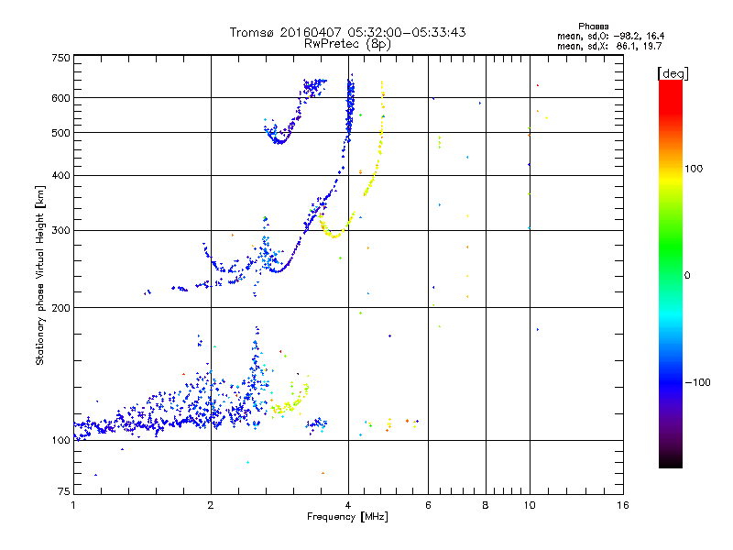Viewport: 733px width, 550px height.
Task: Click the '75' y-axis tick label
Action: pos(64,491)
